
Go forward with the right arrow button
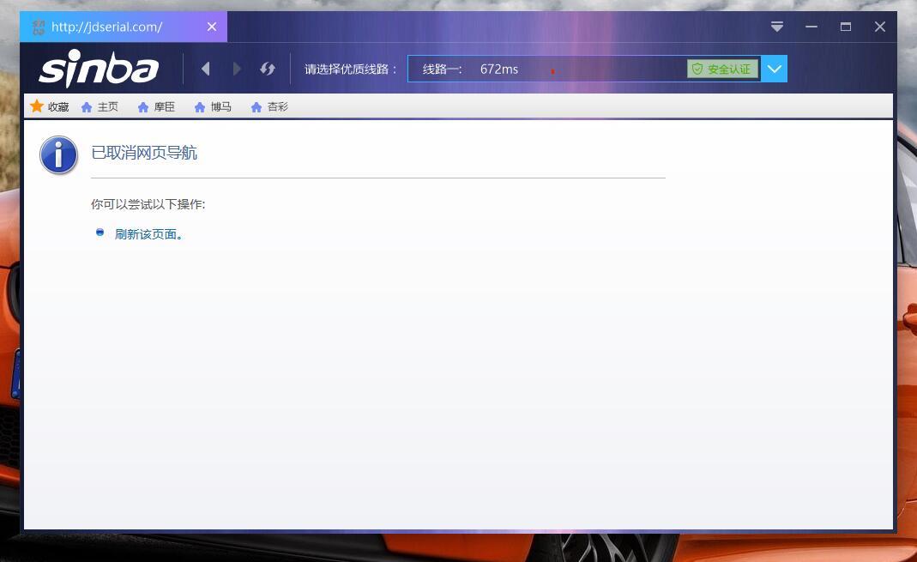click(x=236, y=69)
